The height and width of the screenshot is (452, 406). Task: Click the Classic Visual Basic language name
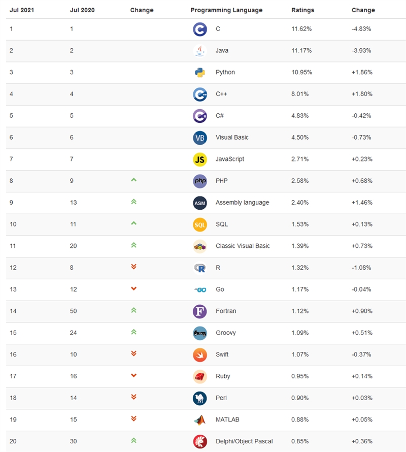(x=243, y=246)
